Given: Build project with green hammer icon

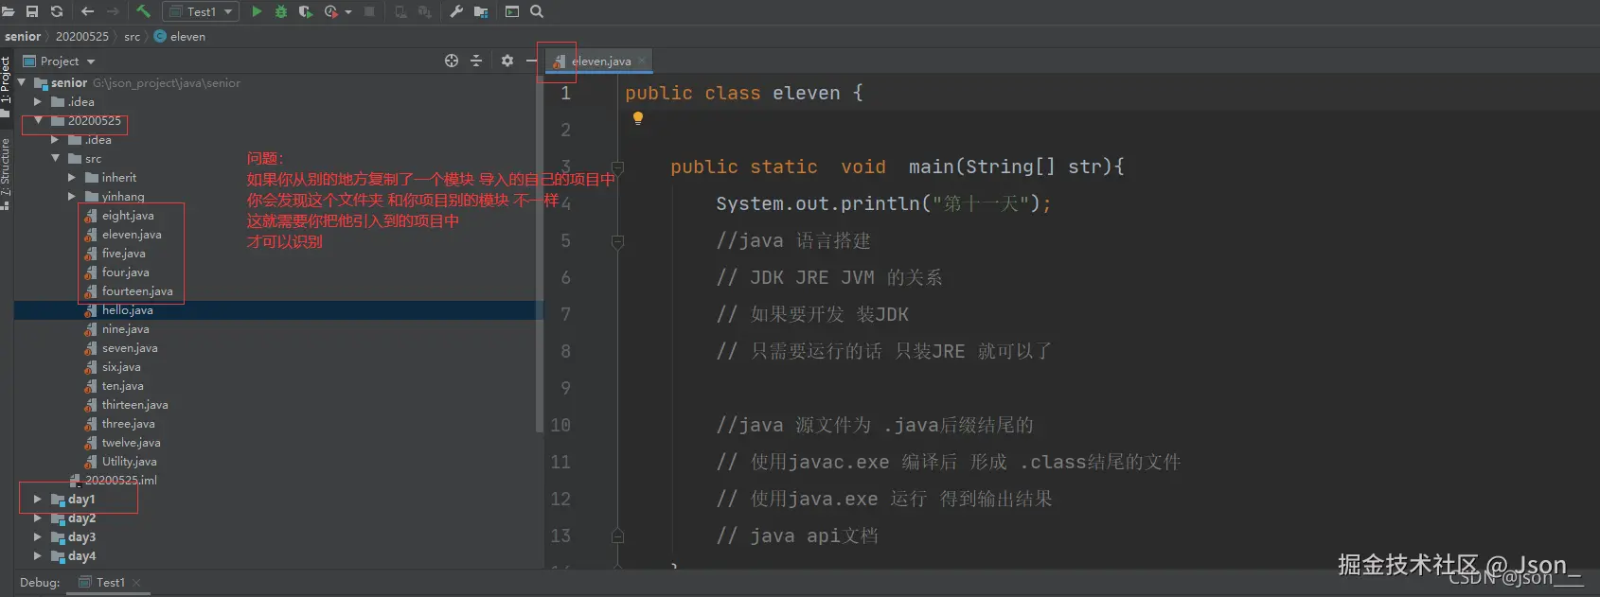Looking at the screenshot, I should [144, 11].
